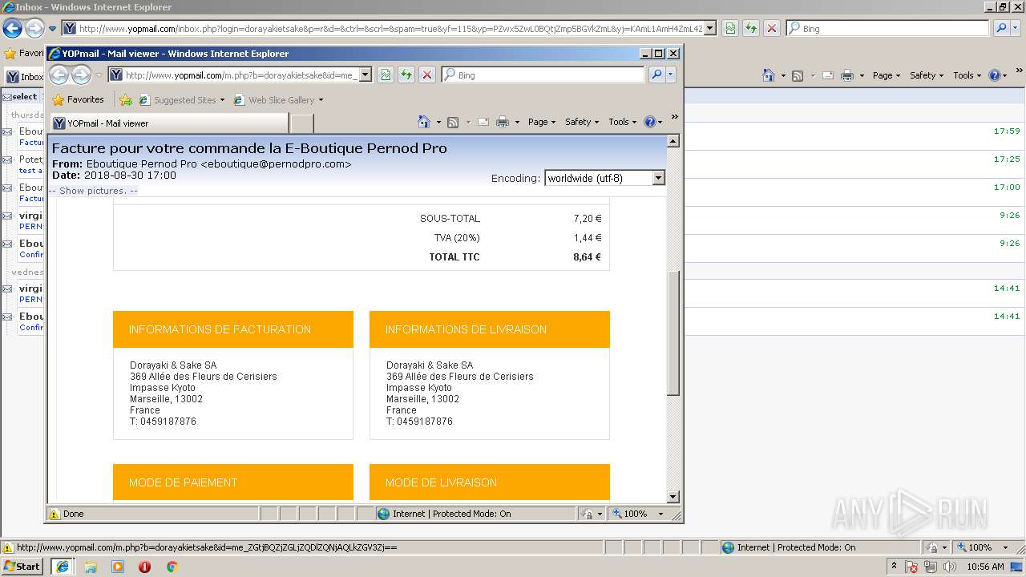Expand Mail viewer address bar history
This screenshot has width=1026, height=577.
click(x=366, y=75)
